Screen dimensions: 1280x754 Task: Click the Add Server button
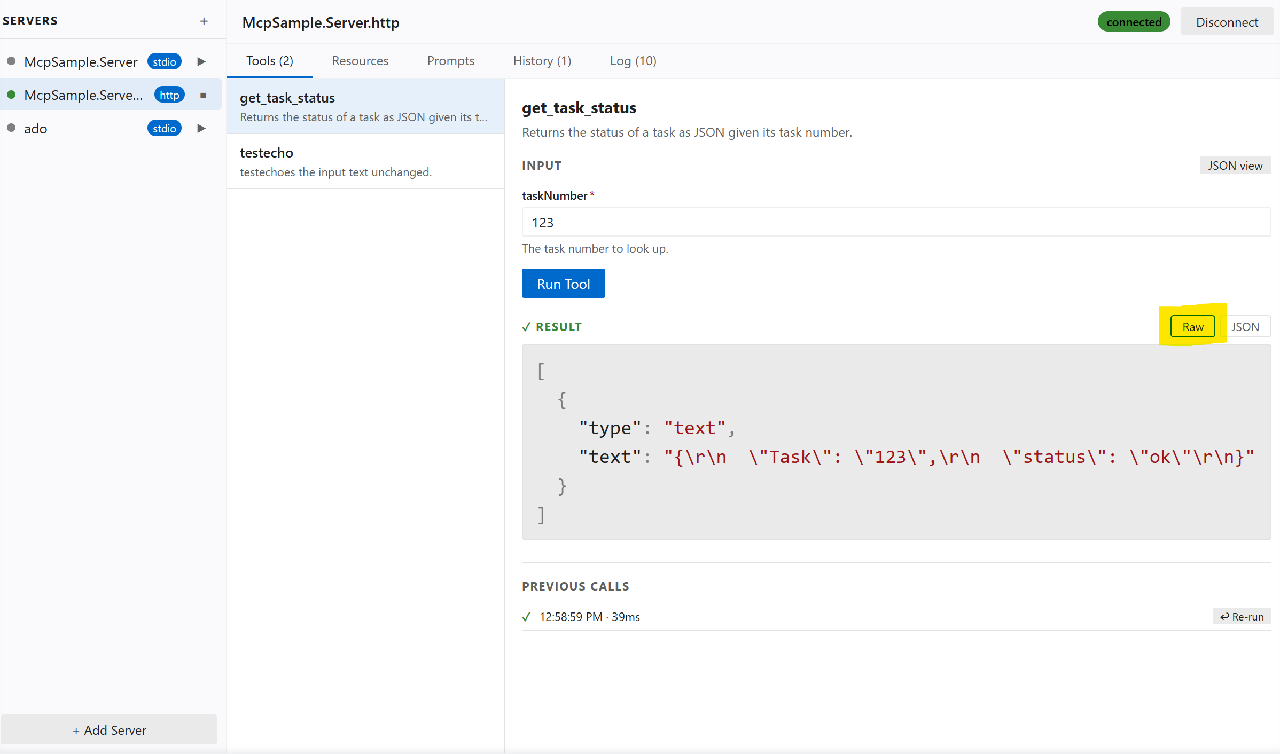109,730
